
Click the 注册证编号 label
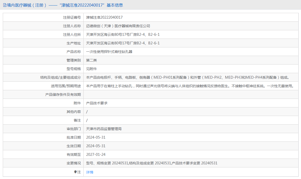(72, 17)
